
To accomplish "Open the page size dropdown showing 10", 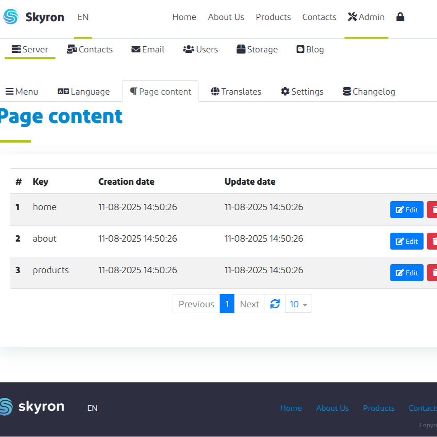I will [298, 303].
